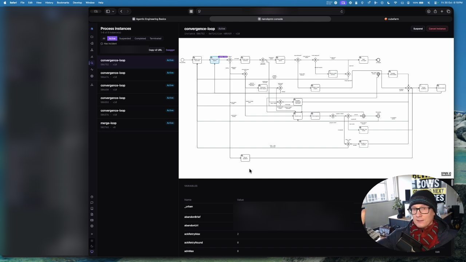Select the merge-loop instance row

click(138, 125)
